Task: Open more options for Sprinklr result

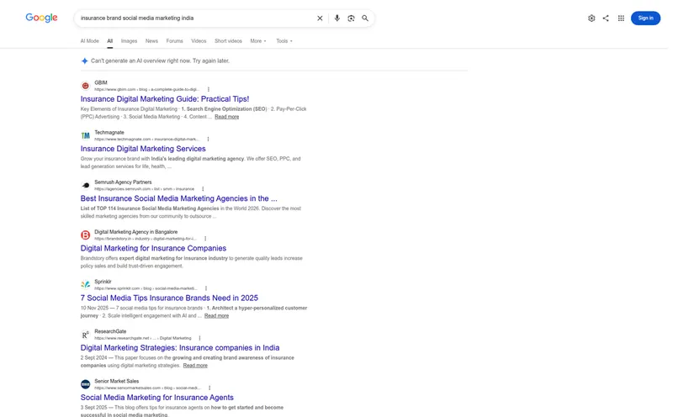Action: click(x=206, y=288)
